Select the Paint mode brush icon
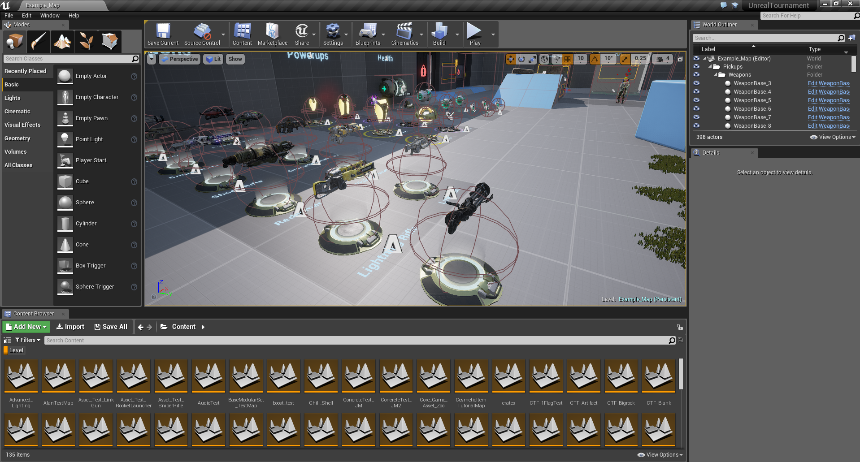This screenshot has width=860, height=462. click(x=39, y=42)
